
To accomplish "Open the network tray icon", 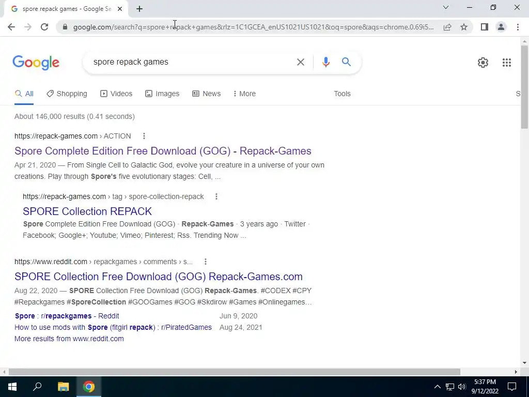I will click(450, 387).
